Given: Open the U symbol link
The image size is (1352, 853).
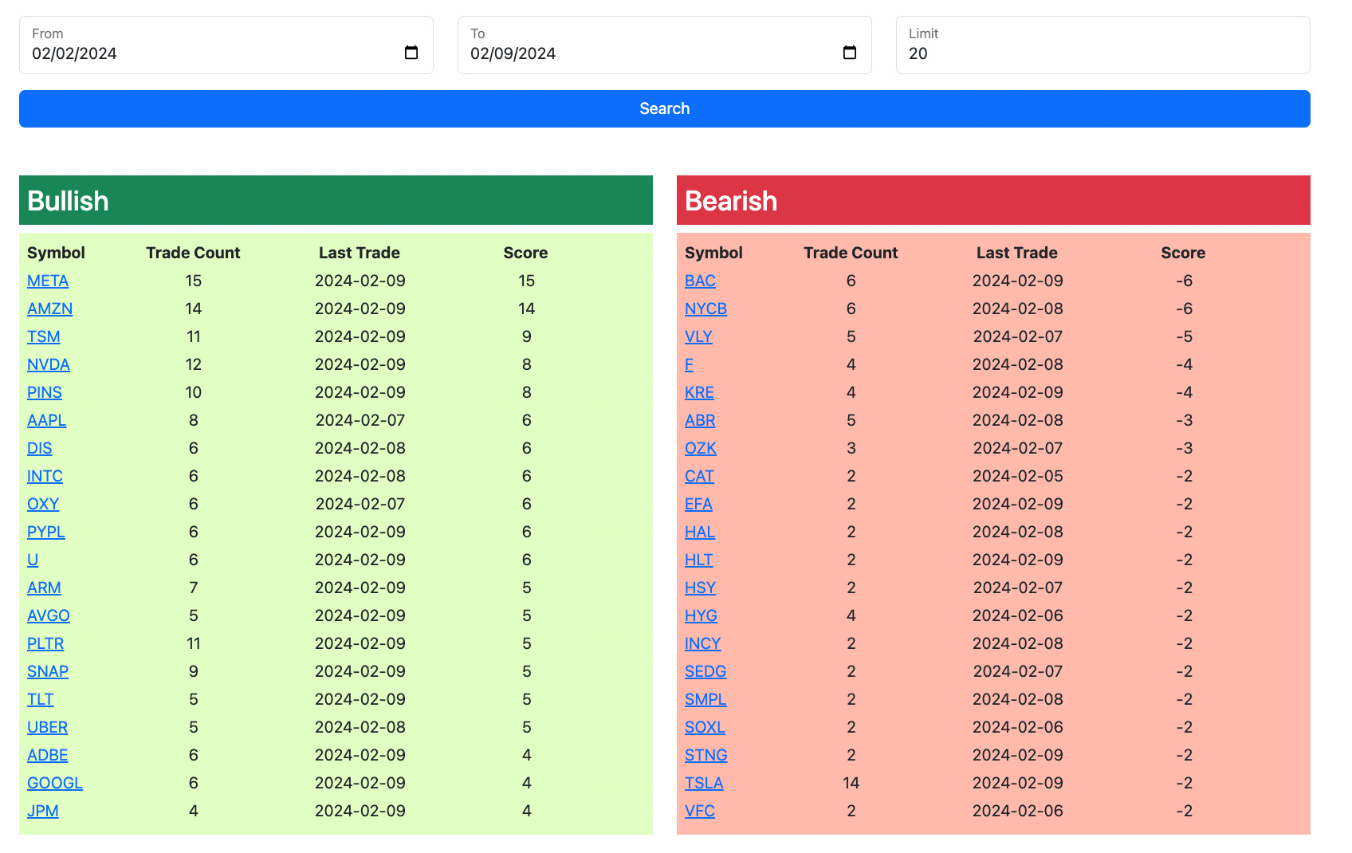Looking at the screenshot, I should coord(33,560).
